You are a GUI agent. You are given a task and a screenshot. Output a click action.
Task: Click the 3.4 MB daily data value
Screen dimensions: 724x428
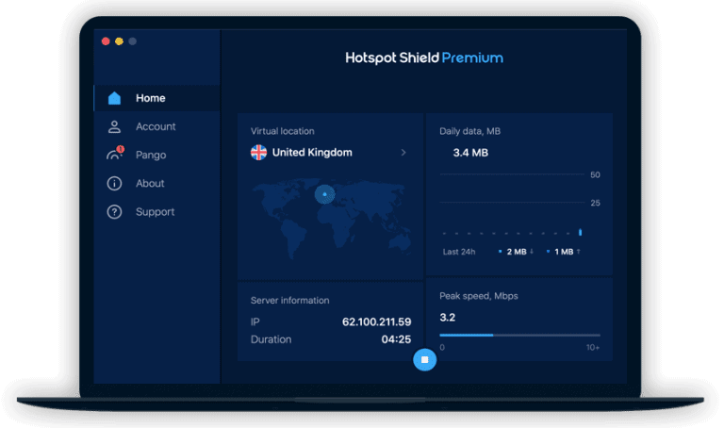[470, 153]
